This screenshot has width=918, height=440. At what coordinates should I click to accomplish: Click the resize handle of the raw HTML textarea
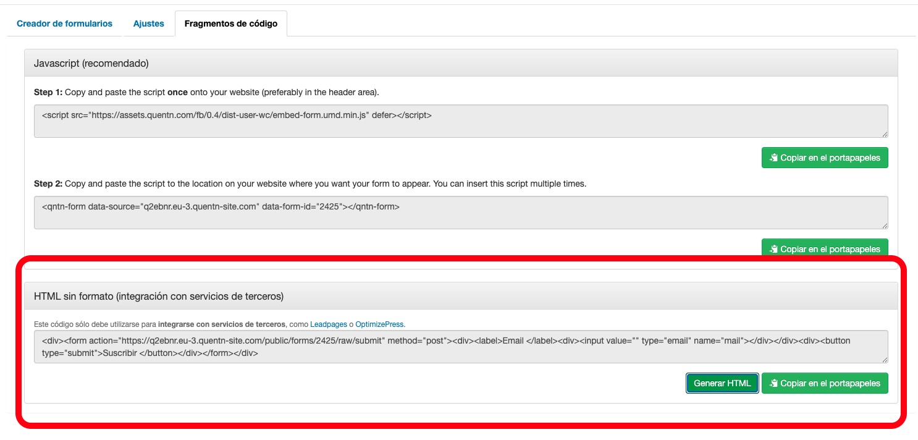[885, 360]
